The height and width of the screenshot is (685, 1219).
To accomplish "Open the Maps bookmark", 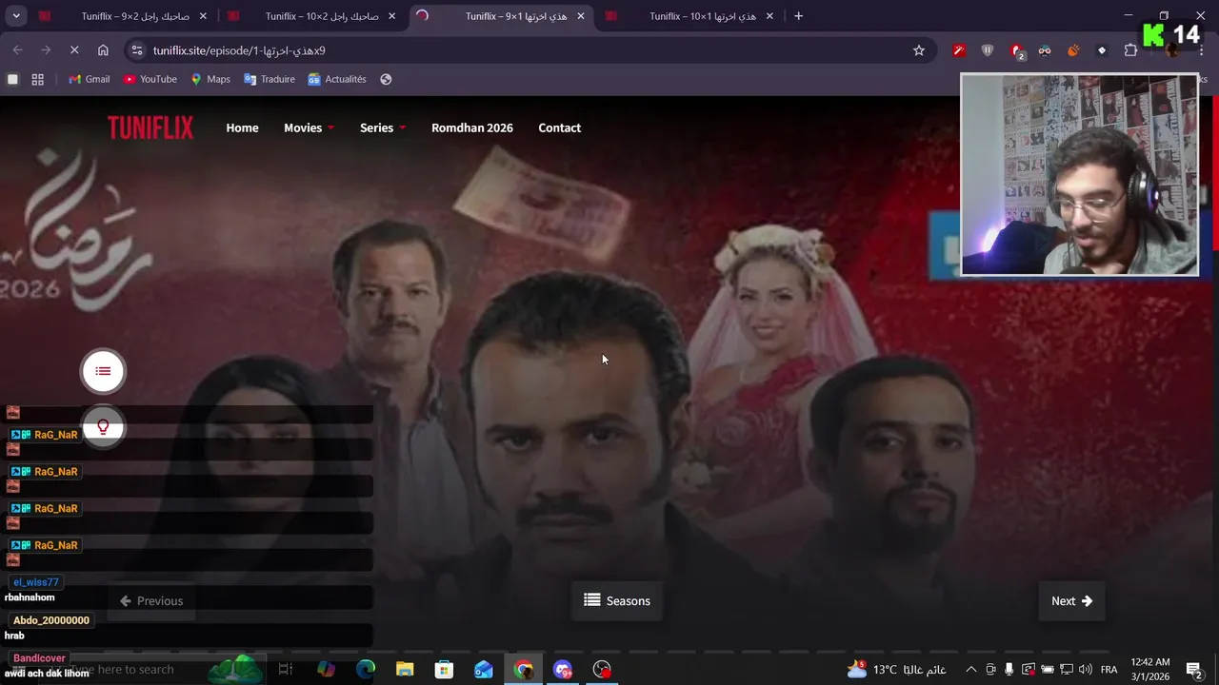I will [x=210, y=79].
